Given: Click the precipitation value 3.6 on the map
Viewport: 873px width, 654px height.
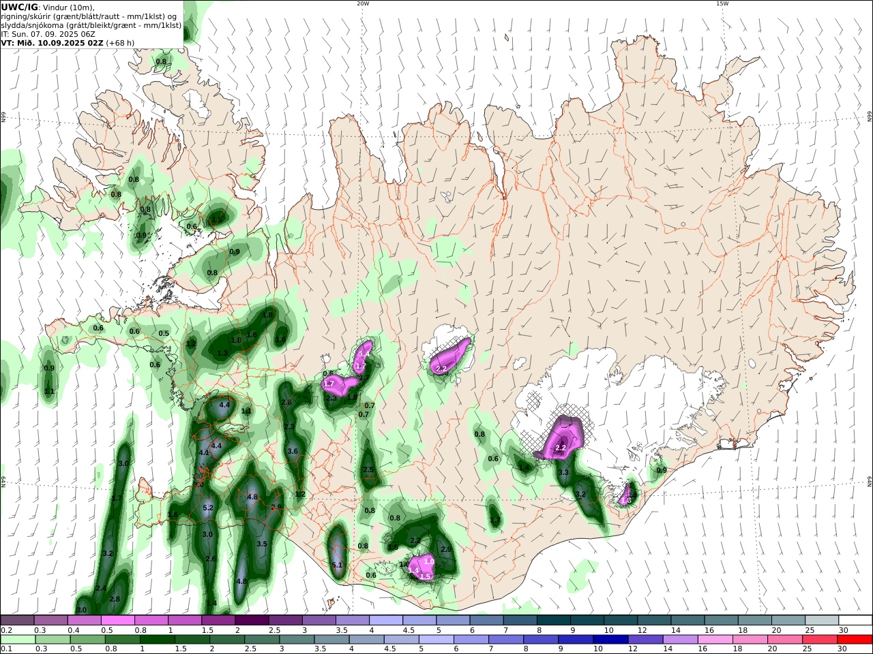Looking at the screenshot, I should [293, 451].
